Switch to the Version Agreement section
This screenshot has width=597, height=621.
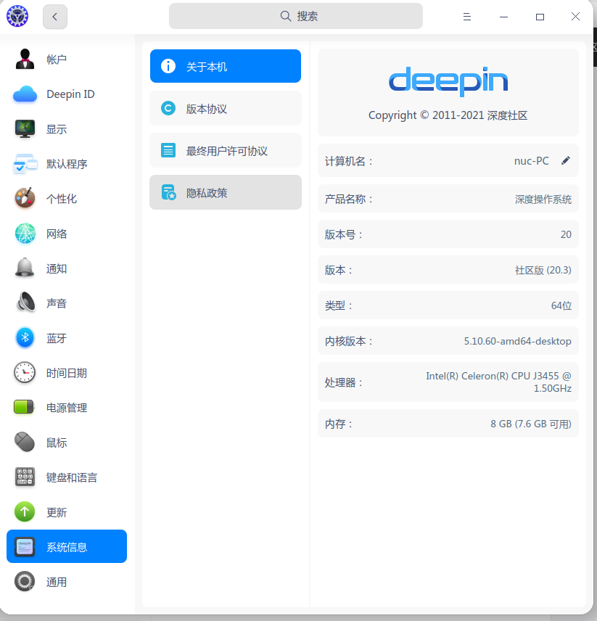225,107
